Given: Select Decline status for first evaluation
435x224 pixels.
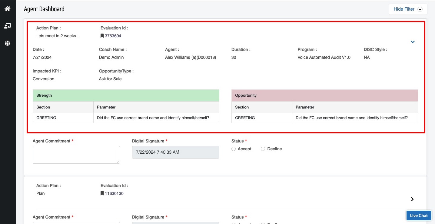Looking at the screenshot, I should (x=263, y=149).
